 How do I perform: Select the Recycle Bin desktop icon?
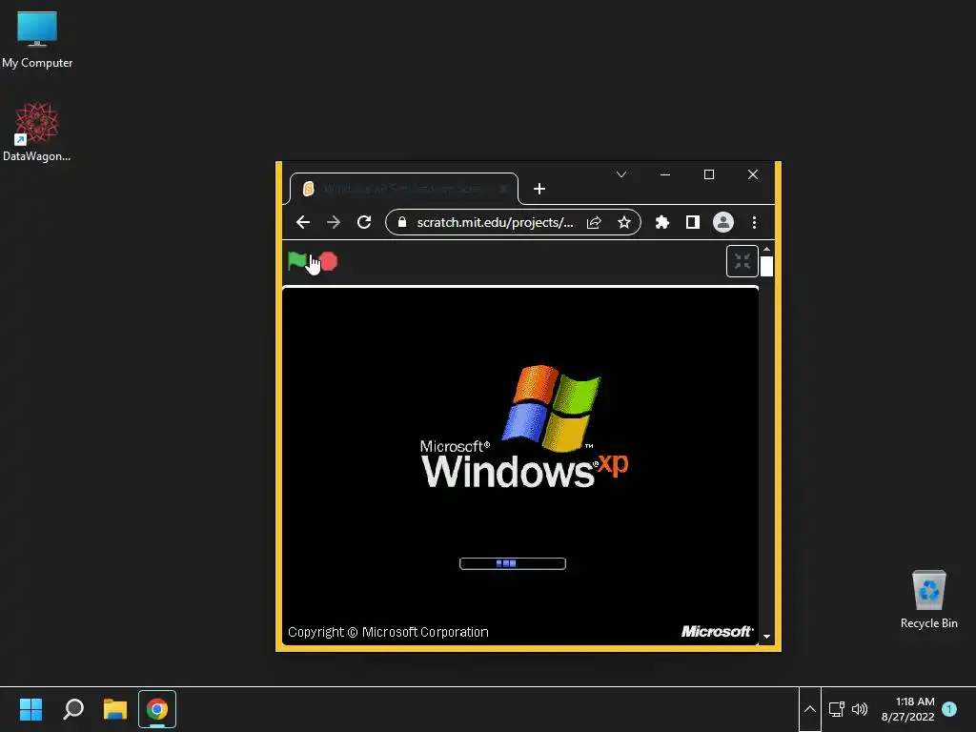[928, 600]
